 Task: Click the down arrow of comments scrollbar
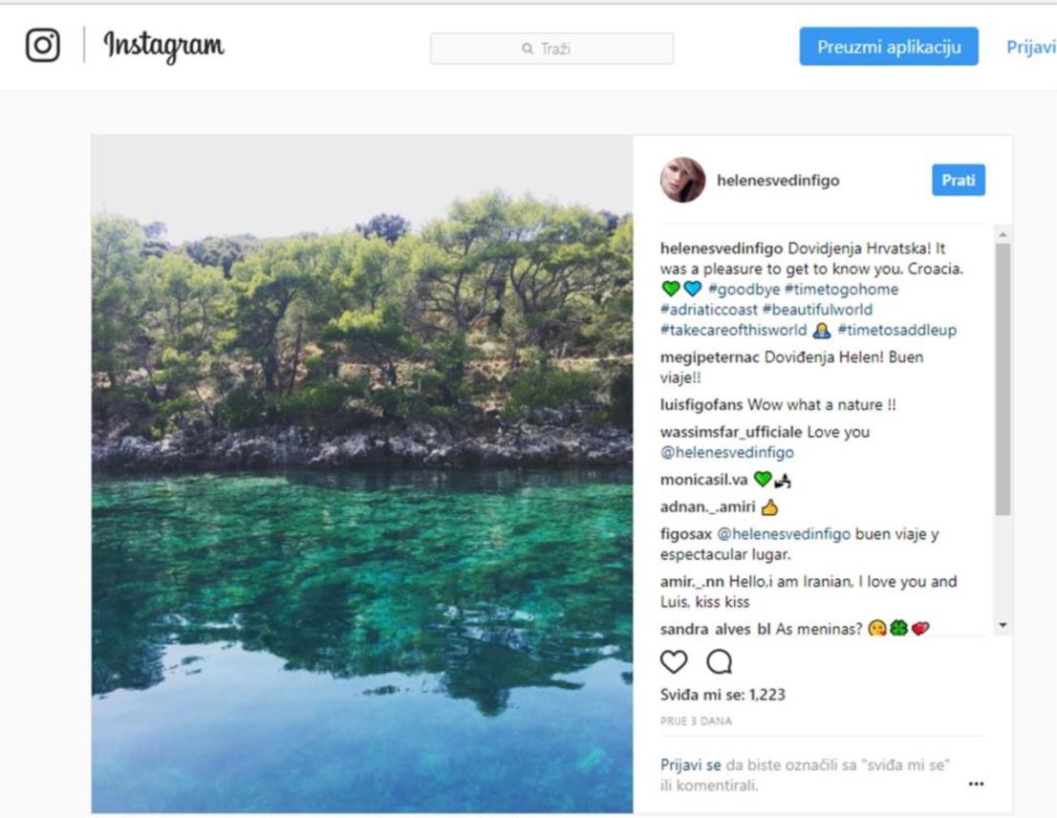(1003, 625)
